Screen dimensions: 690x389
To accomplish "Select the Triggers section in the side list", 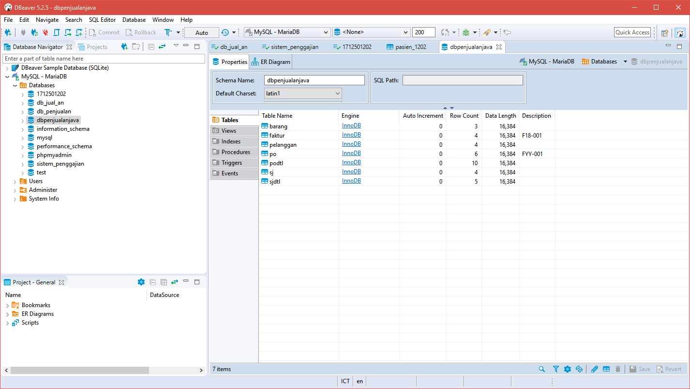I will (x=234, y=163).
